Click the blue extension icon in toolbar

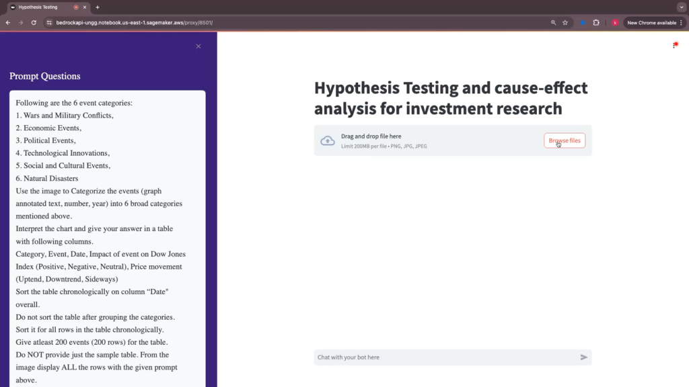[x=583, y=23]
